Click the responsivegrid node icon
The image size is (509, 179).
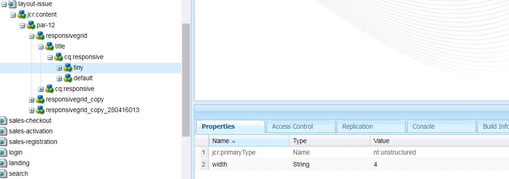click(40, 36)
